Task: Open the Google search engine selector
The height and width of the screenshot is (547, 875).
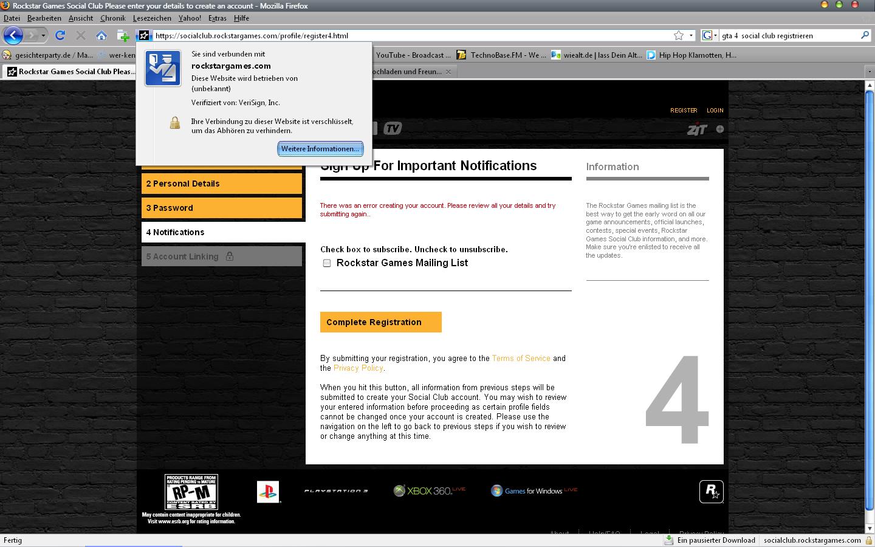Action: click(710, 35)
